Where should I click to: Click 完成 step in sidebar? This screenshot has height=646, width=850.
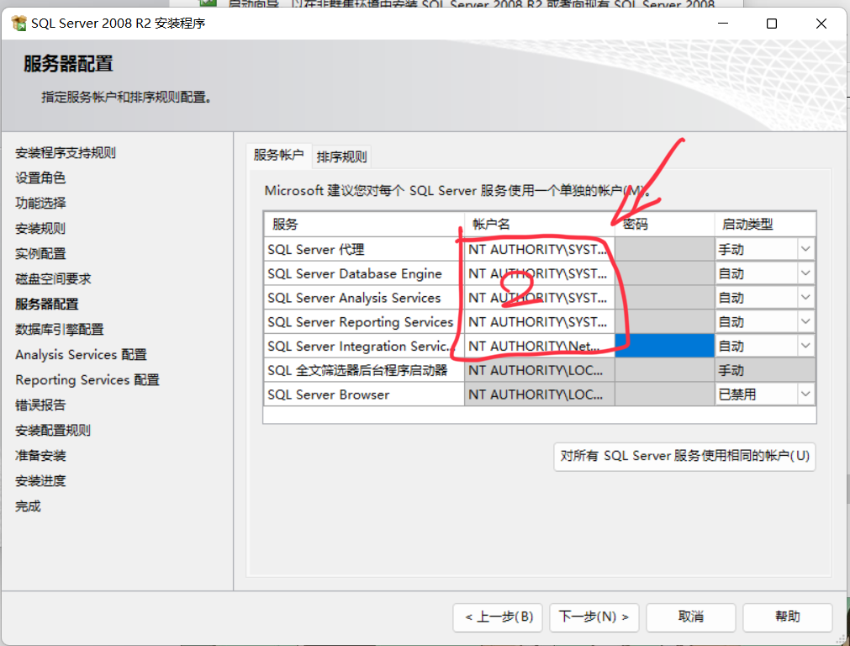pos(29,506)
